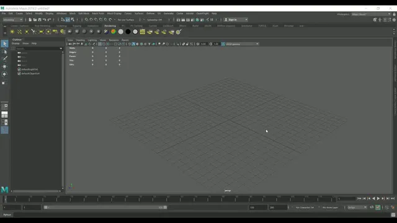Toggle the viewport grid display icon
The width and height of the screenshot is (397, 223).
tap(100, 44)
